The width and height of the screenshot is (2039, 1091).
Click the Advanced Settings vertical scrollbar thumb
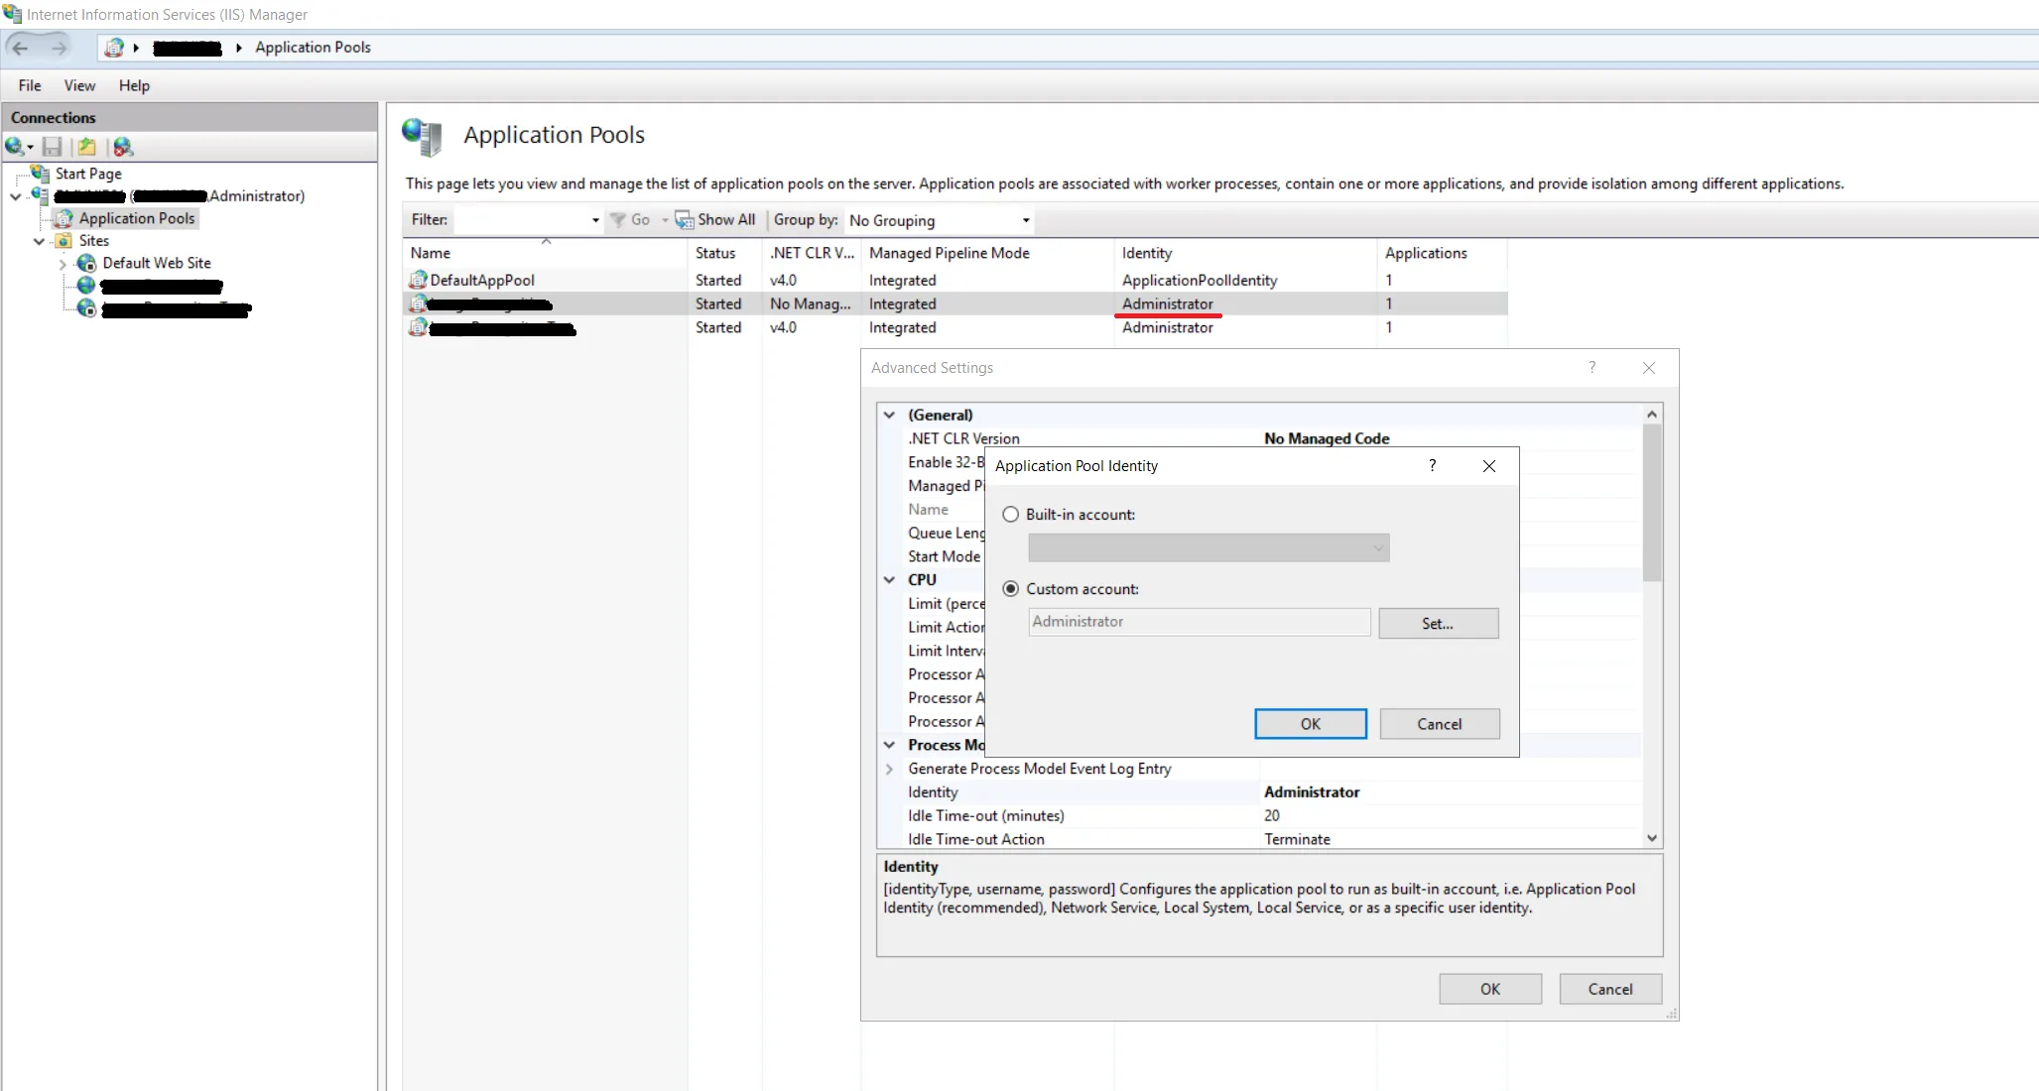1651,501
